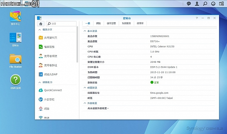Click the CPU 核心數 label

pos(94,57)
